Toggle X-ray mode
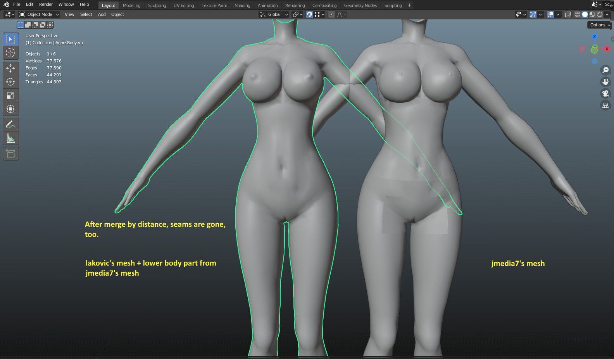Viewport: 614px width, 359px height. pos(568,14)
